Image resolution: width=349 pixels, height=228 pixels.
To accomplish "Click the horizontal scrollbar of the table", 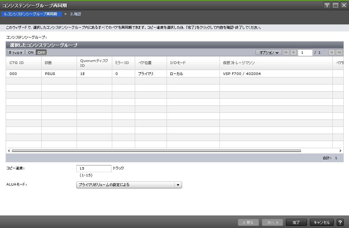I will (156, 151).
